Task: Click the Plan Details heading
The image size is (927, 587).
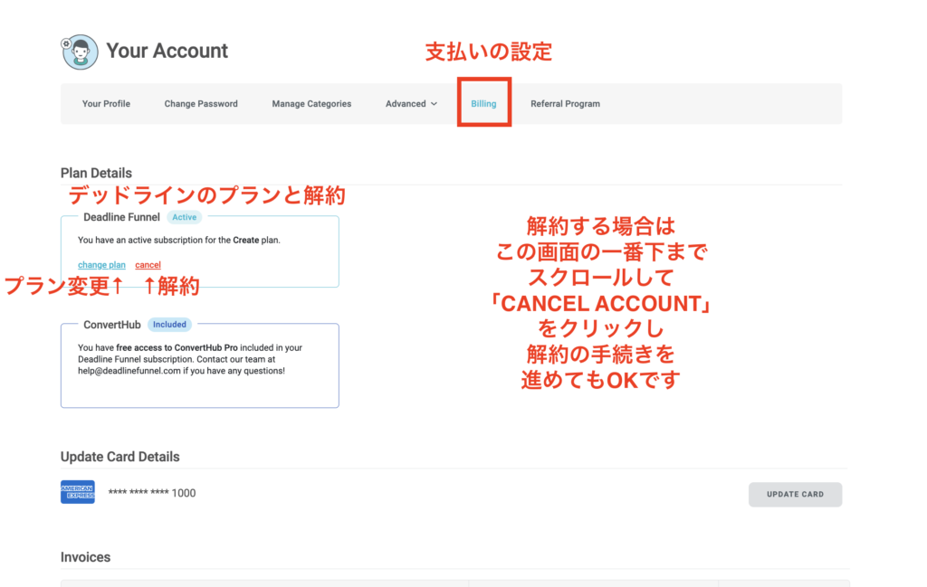Action: (96, 173)
